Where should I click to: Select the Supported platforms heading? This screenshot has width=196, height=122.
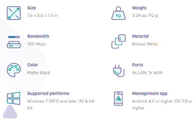[48, 94]
